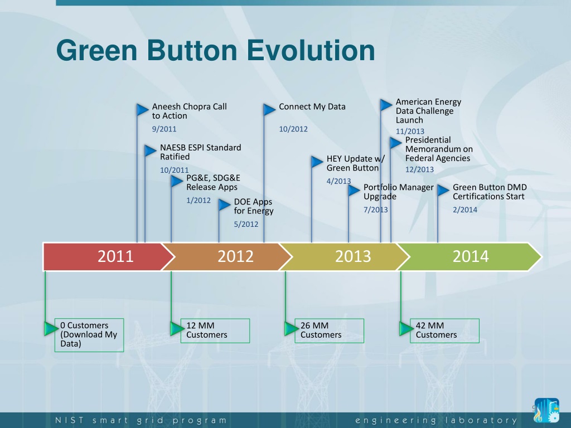
Task: Click the PG&E, SDG&E Release Apps flag
Action: click(177, 181)
